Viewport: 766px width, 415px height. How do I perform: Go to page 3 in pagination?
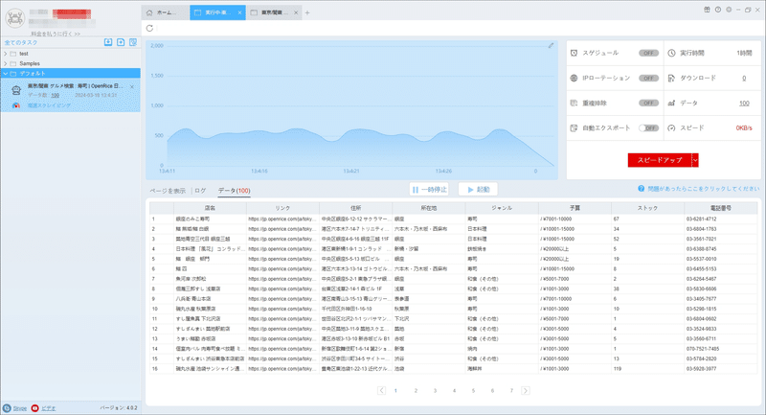point(435,390)
